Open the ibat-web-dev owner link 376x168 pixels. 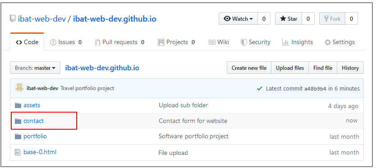click(42, 19)
